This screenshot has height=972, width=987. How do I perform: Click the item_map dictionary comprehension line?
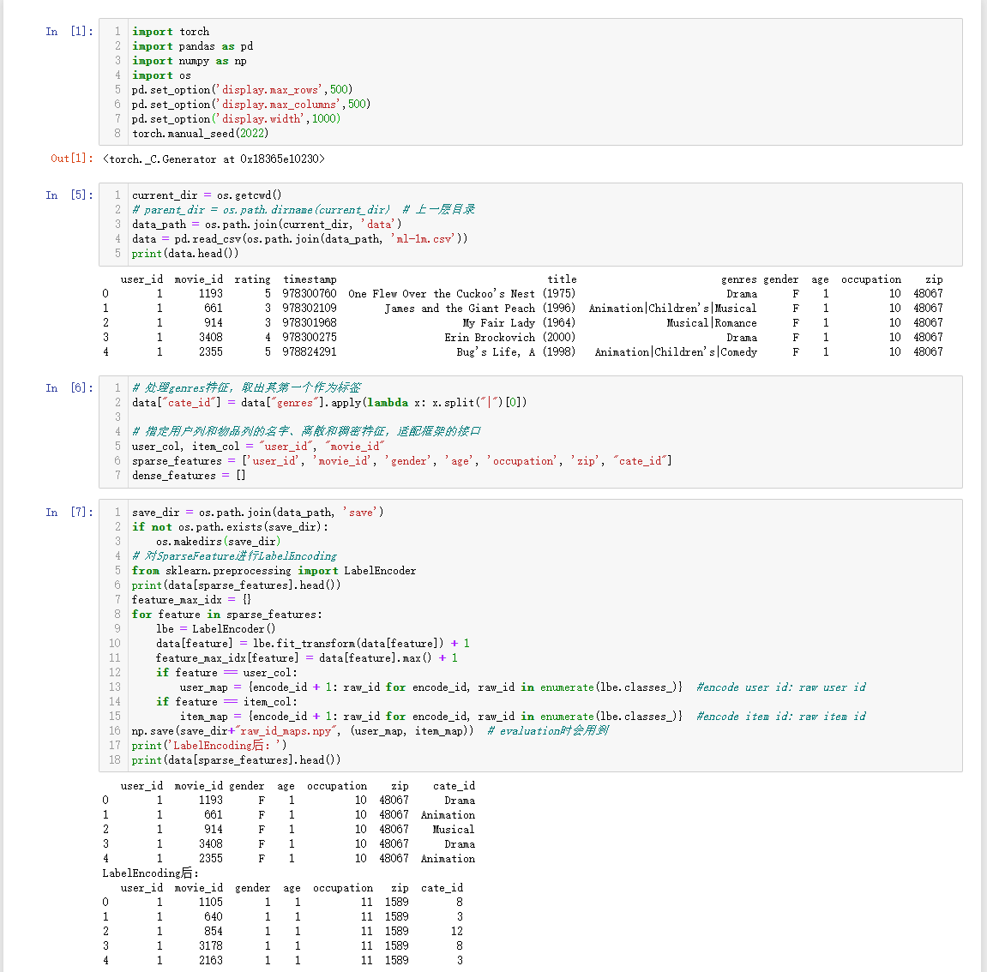[x=523, y=716]
